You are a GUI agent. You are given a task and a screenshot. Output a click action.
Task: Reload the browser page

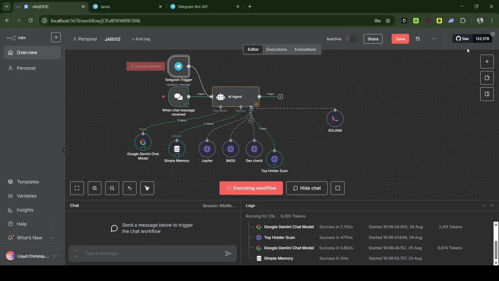30,21
